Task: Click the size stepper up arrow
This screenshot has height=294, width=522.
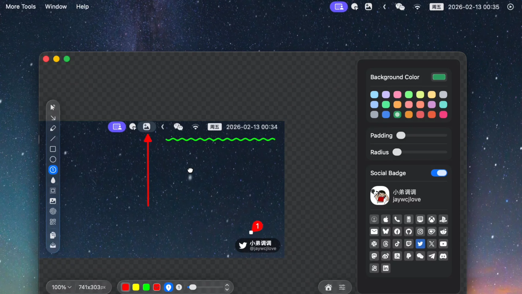Action: pyautogui.click(x=227, y=285)
